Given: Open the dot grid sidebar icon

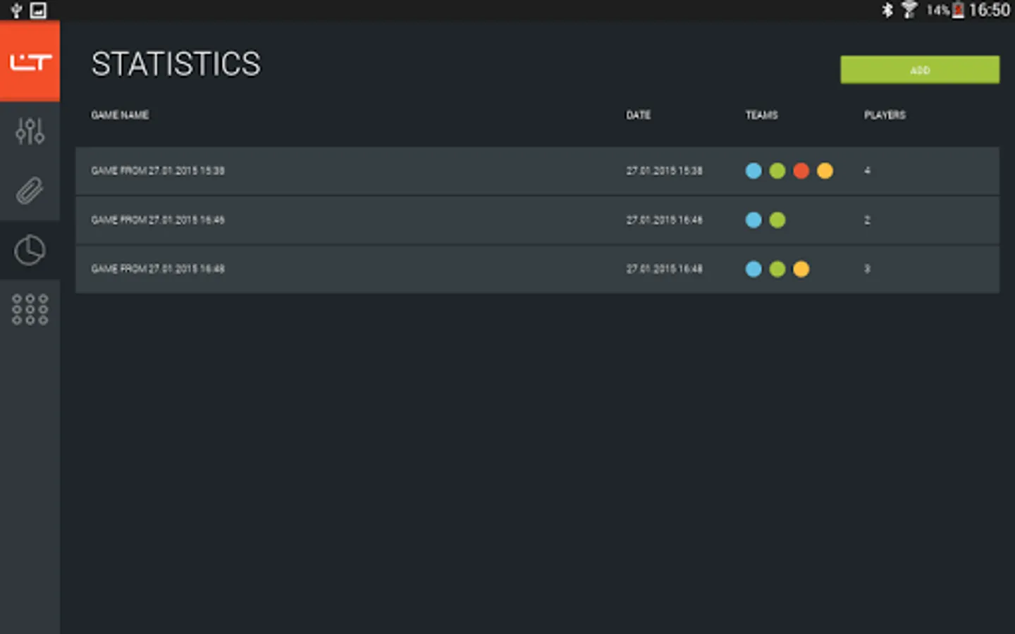Looking at the screenshot, I should pos(30,309).
